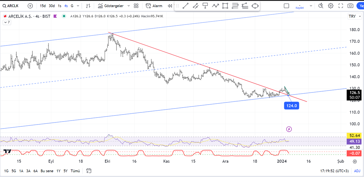Open the Göstergeler indicators dialog
Screen dimensions: 364x177
[111, 6]
